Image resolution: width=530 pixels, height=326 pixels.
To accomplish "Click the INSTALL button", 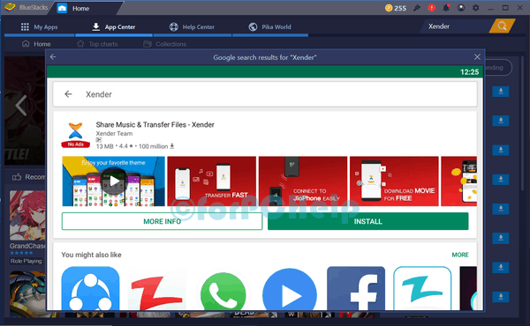I will pyautogui.click(x=368, y=221).
